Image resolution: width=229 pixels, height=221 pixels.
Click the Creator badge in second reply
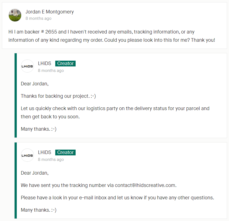pyautogui.click(x=65, y=152)
